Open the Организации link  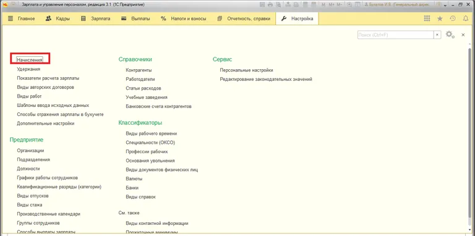tap(30, 150)
